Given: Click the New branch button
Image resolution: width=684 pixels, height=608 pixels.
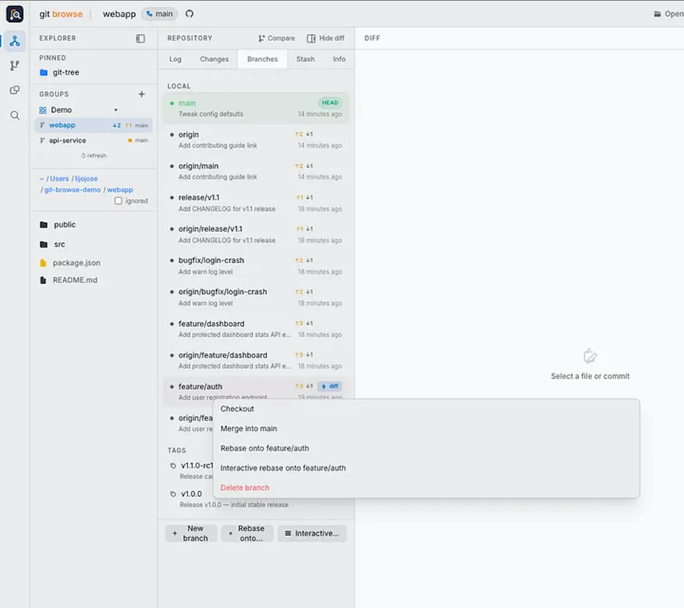Looking at the screenshot, I should 191,534.
